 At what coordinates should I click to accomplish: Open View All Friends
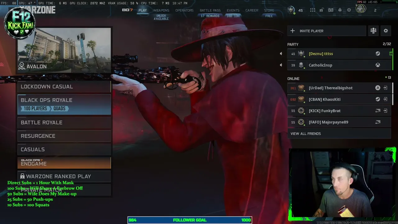point(339,134)
